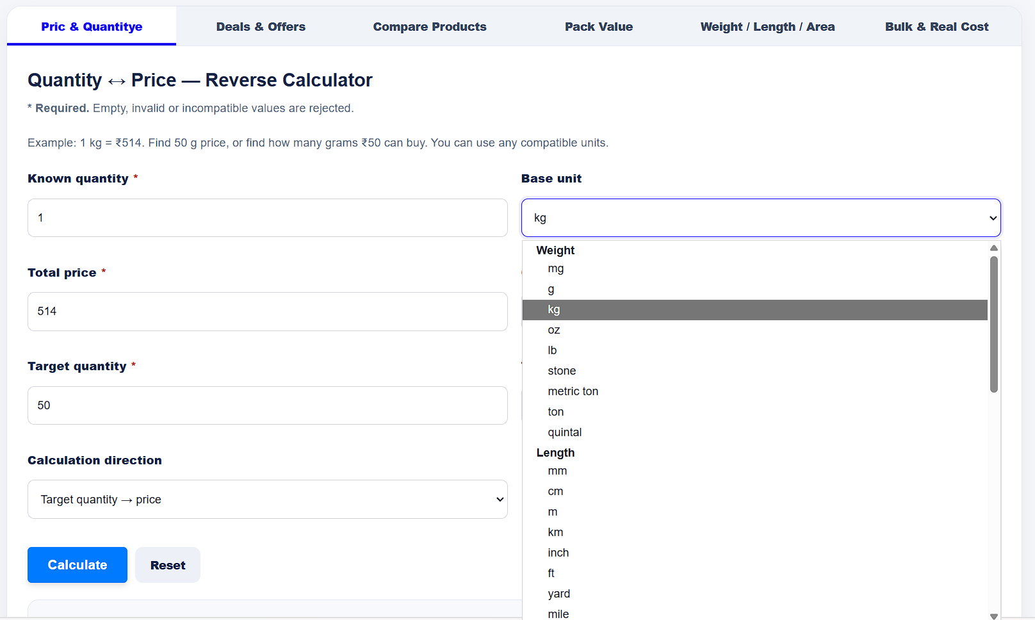Viewport: 1035px width, 620px height.
Task: Click the dropdown list scroll-up arrow
Action: 994,248
